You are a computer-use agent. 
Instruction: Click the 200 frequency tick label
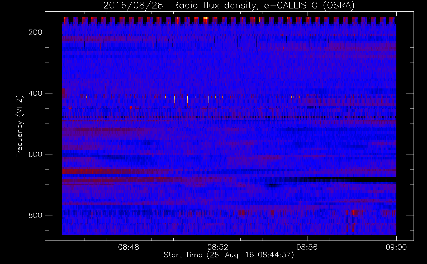[x=35, y=32]
